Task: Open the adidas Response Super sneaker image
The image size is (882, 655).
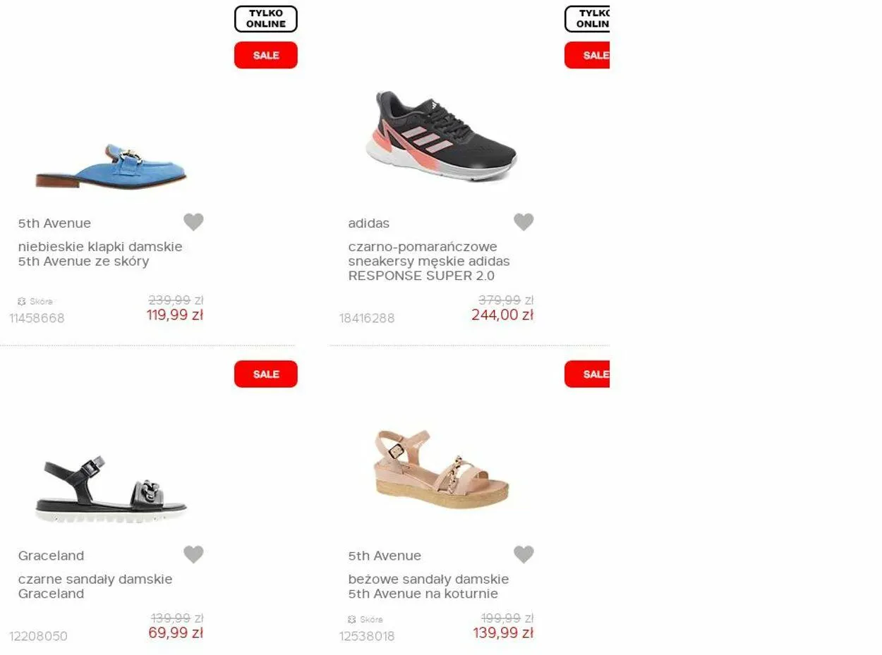Action: pos(441,135)
